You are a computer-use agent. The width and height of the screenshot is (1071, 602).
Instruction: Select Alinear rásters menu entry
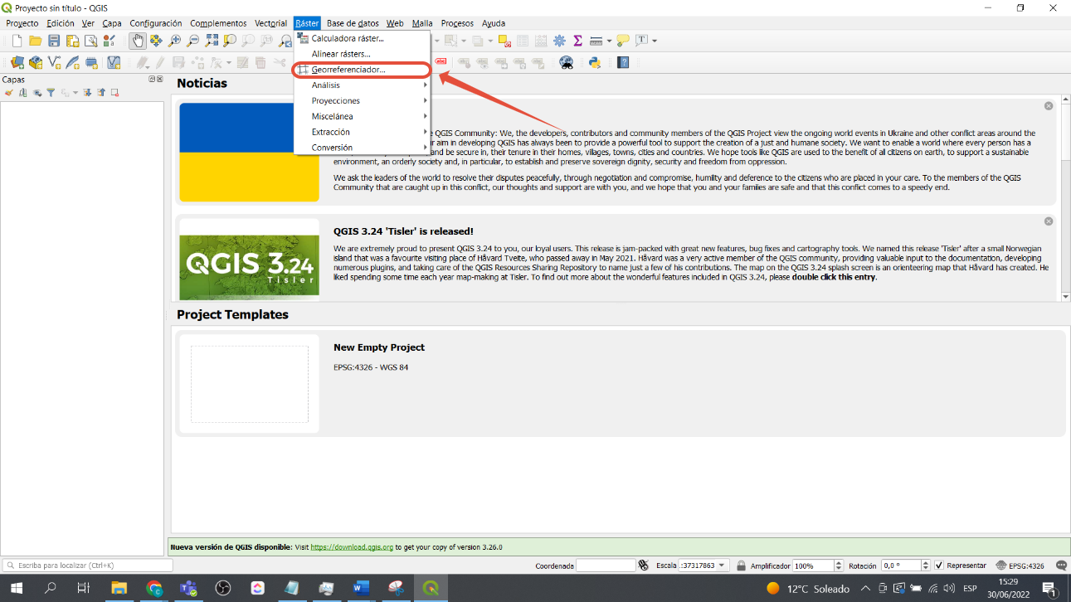pos(362,54)
